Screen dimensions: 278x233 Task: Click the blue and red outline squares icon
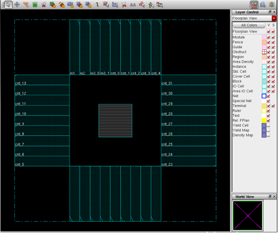pos(88,5)
